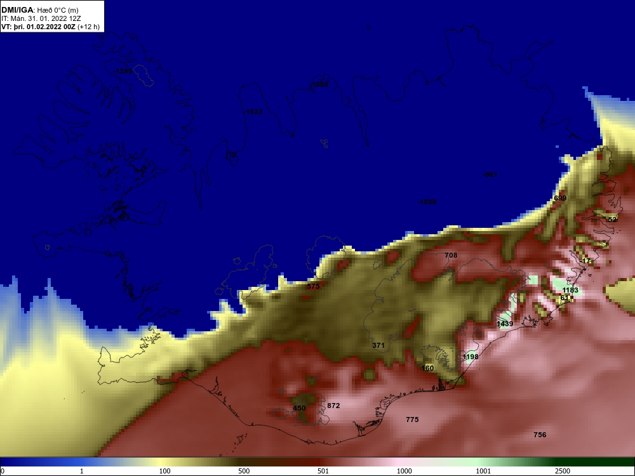Viewport: 635px width, 476px height.
Task: Click the map value 1439
Action: click(505, 324)
